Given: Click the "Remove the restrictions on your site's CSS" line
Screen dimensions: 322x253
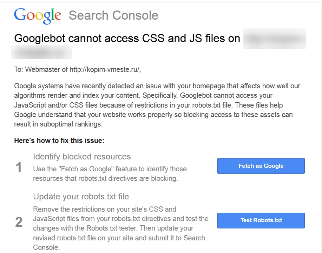Looking at the screenshot, I should 105,209.
